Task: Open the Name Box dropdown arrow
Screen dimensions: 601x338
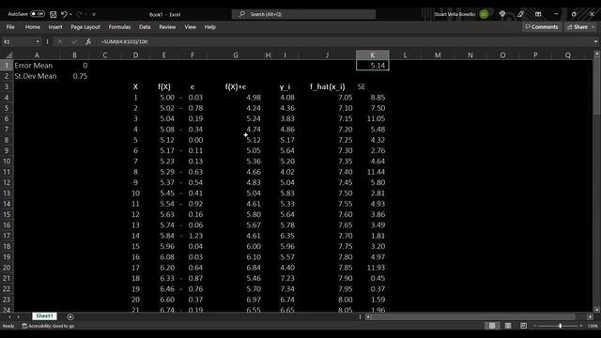Action: click(38, 41)
